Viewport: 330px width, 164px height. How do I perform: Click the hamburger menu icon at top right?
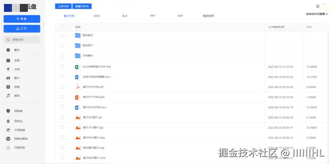318,6
